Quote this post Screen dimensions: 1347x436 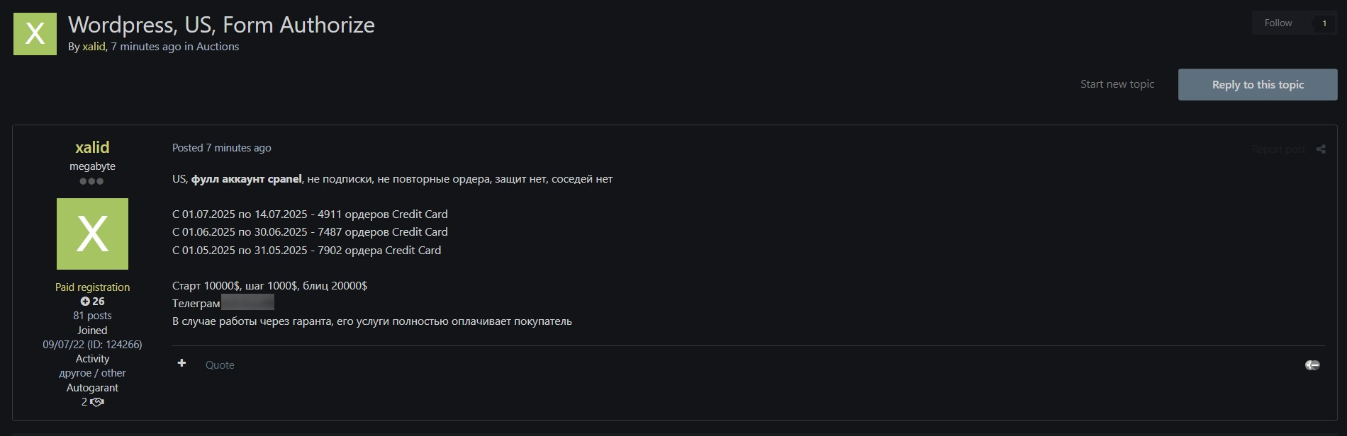[220, 365]
